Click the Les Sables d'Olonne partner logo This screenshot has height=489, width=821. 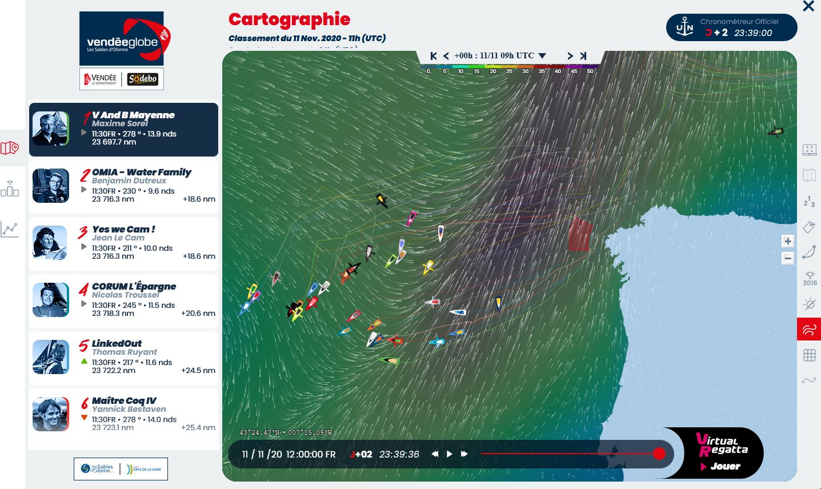(97, 469)
